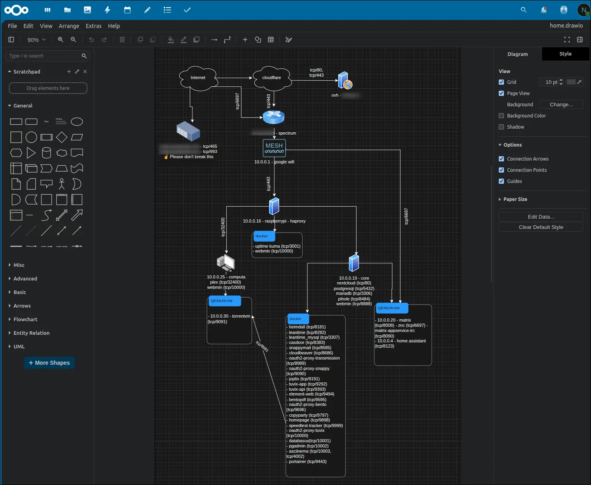
Task: Click the Undo arrow in the toolbar
Action: point(91,40)
